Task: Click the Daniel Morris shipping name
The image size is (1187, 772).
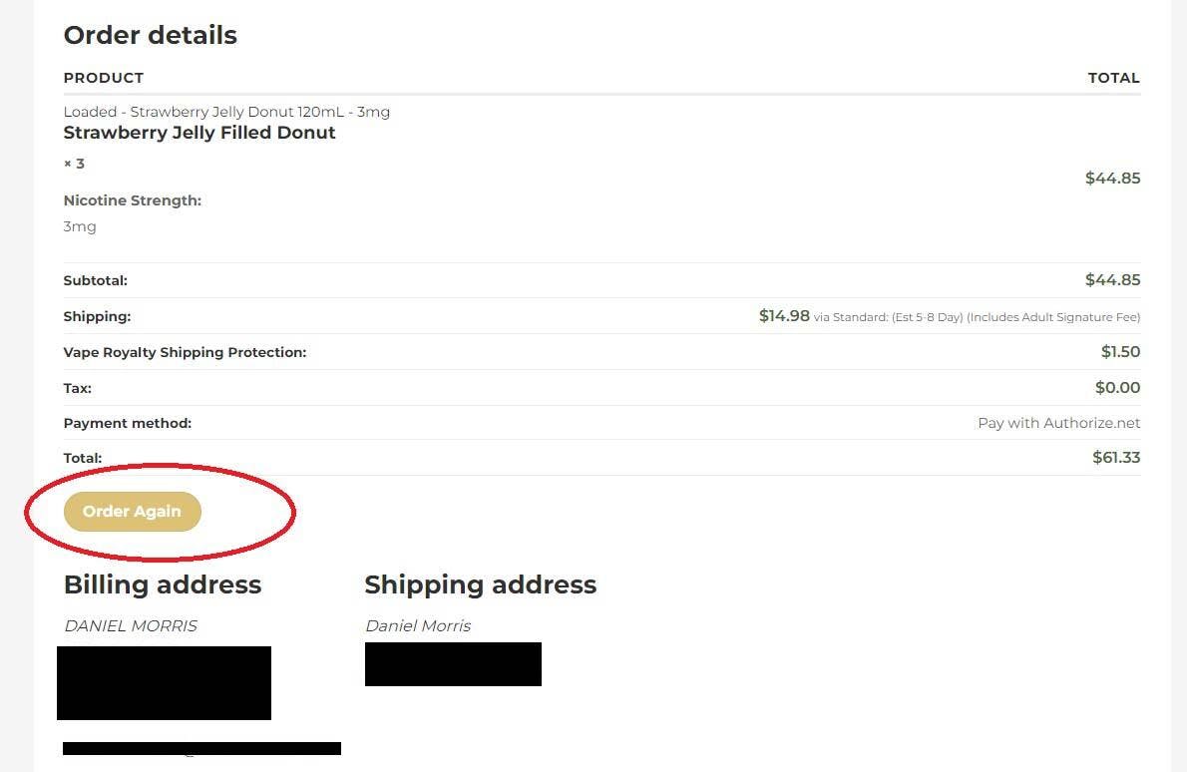Action: 418,626
